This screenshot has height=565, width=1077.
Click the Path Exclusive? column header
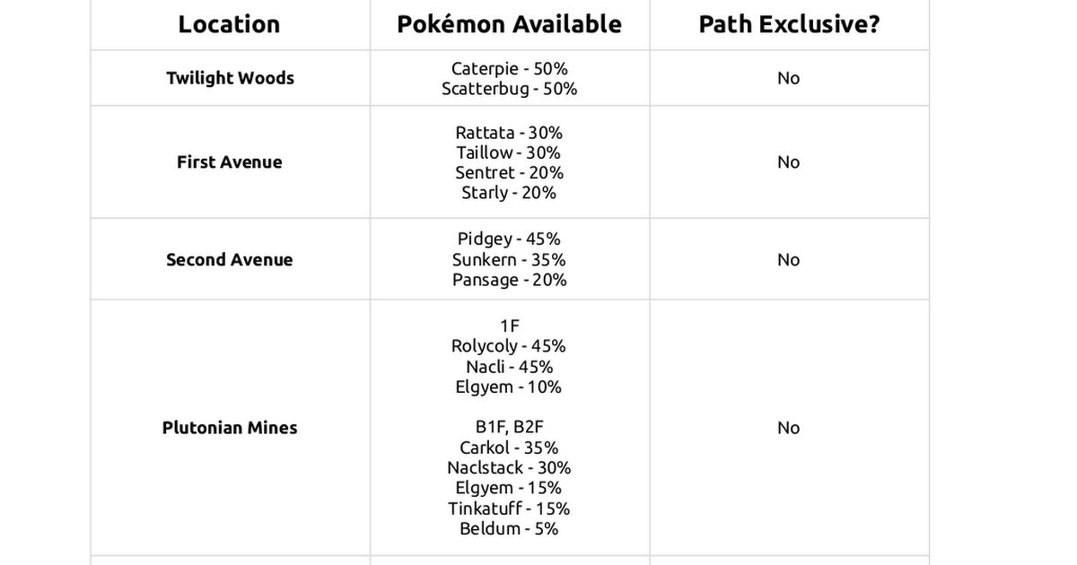(x=789, y=24)
